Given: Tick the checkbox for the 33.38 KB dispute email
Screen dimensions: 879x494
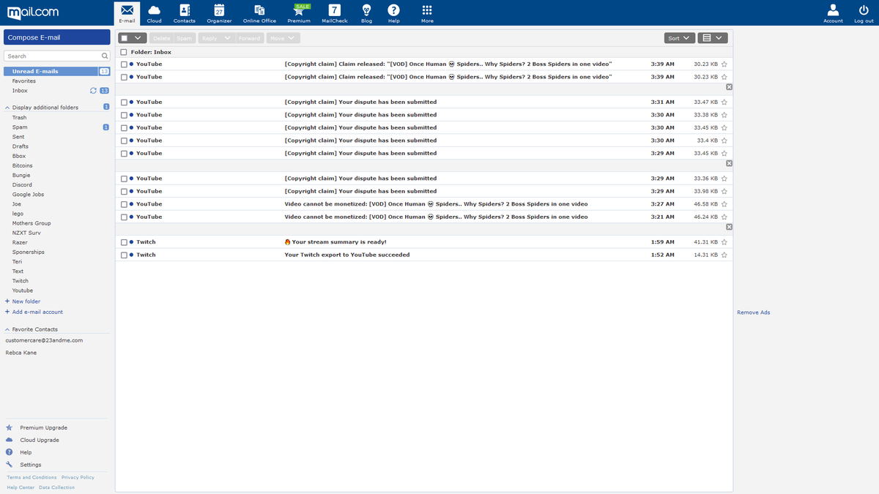Looking at the screenshot, I should (x=124, y=115).
